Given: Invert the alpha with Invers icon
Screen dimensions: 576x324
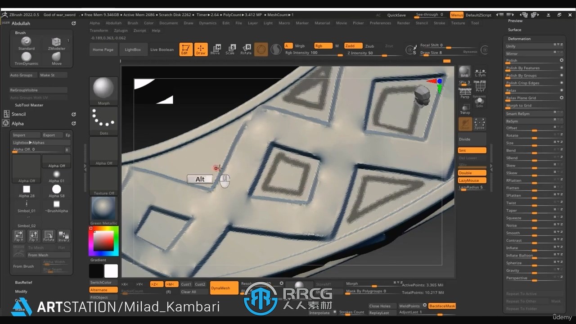Looking at the screenshot, I should (x=64, y=236).
